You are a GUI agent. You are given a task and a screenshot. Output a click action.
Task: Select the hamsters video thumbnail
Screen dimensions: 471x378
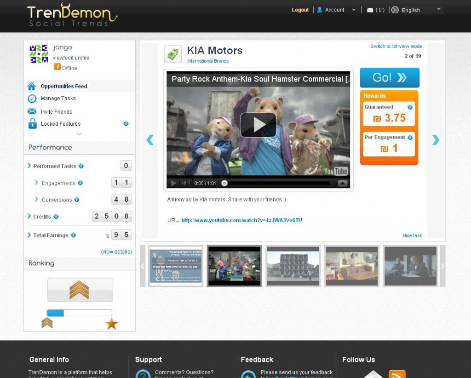[x=234, y=266]
